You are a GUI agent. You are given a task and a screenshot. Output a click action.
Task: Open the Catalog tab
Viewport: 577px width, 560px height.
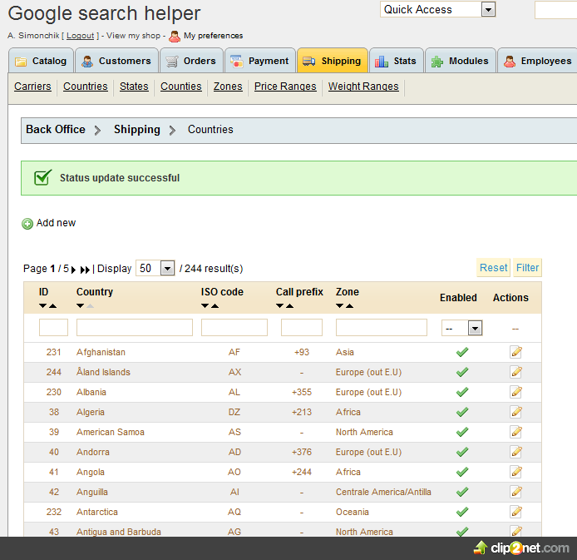pos(42,61)
